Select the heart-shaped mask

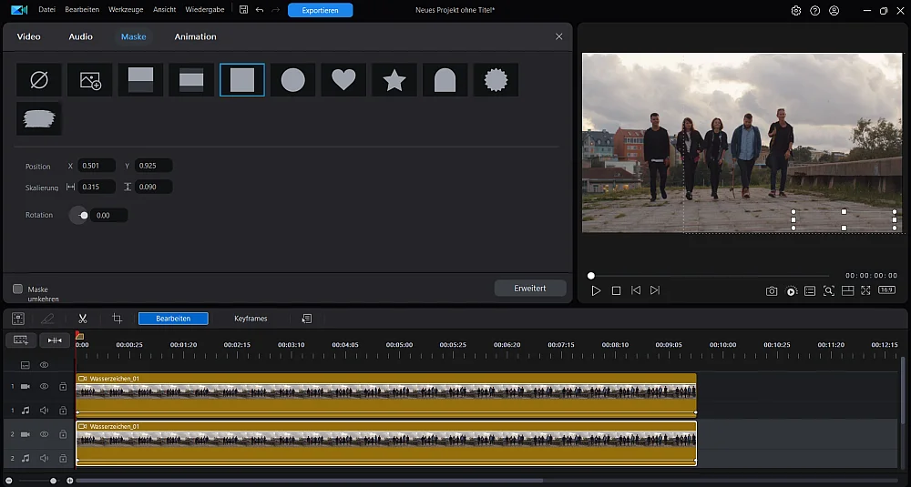coord(343,80)
